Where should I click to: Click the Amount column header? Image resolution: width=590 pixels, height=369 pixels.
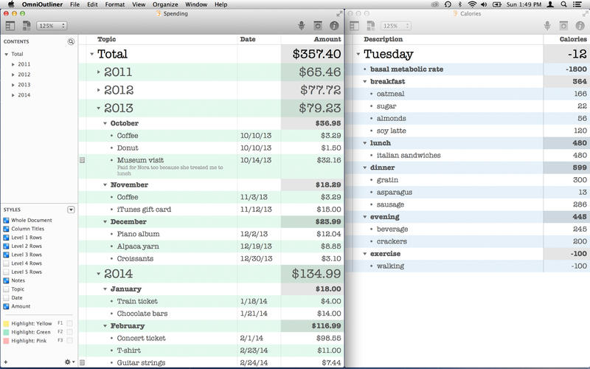327,39
